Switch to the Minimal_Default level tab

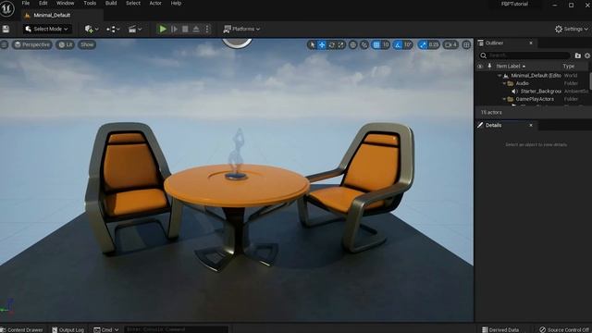tap(52, 15)
